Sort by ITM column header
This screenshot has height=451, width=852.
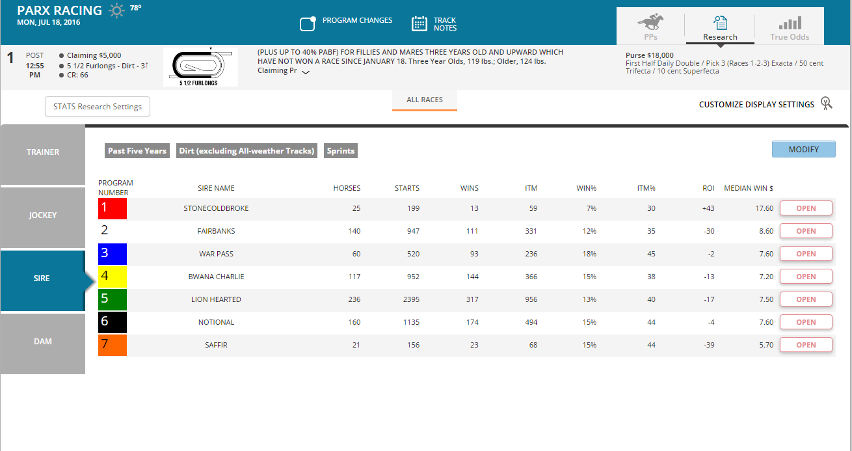coord(531,188)
